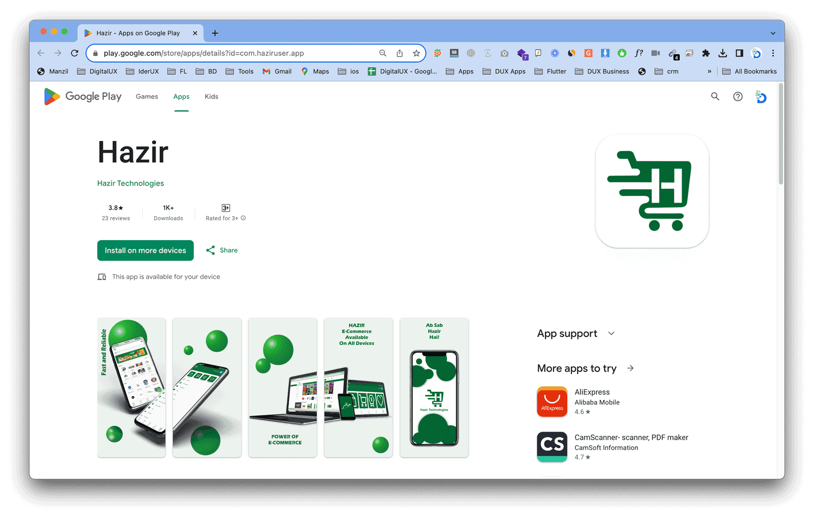Open the tab search dropdown arrow
The width and height of the screenshot is (814, 518).
[773, 33]
